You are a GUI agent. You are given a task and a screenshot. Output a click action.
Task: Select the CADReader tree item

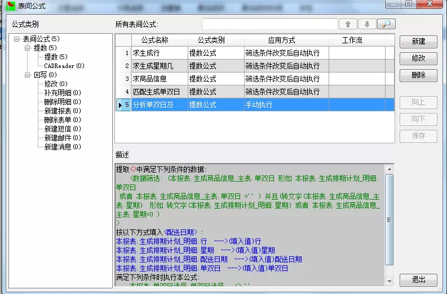click(63, 66)
